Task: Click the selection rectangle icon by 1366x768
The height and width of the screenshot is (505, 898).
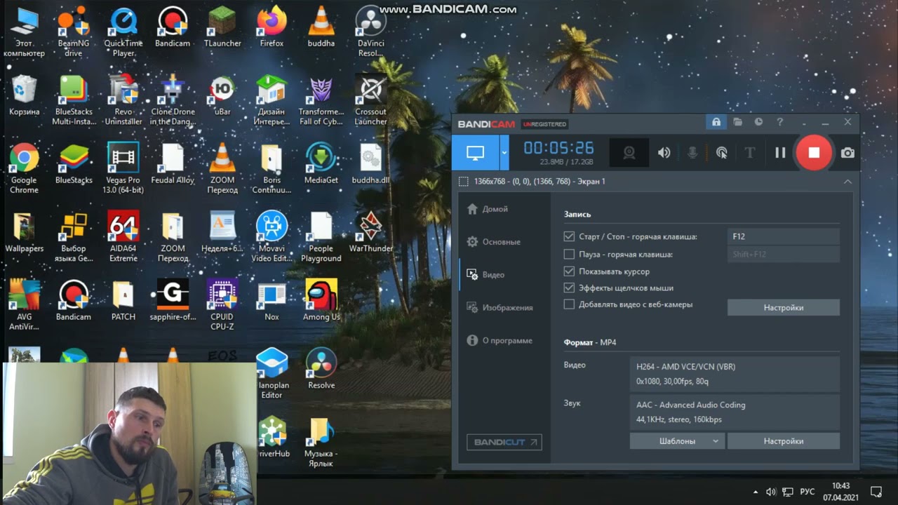Action: (463, 182)
